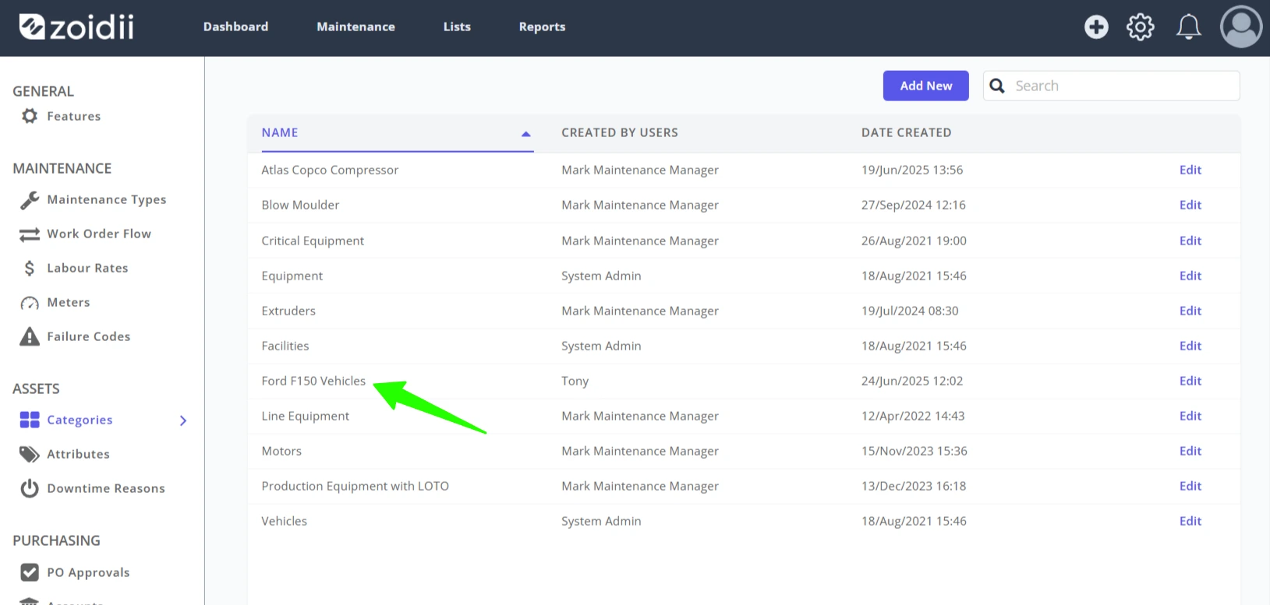Edit the Equipment category row

click(x=1190, y=276)
